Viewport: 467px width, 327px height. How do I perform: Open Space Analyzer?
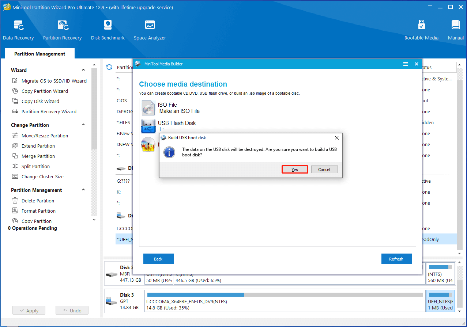[150, 30]
